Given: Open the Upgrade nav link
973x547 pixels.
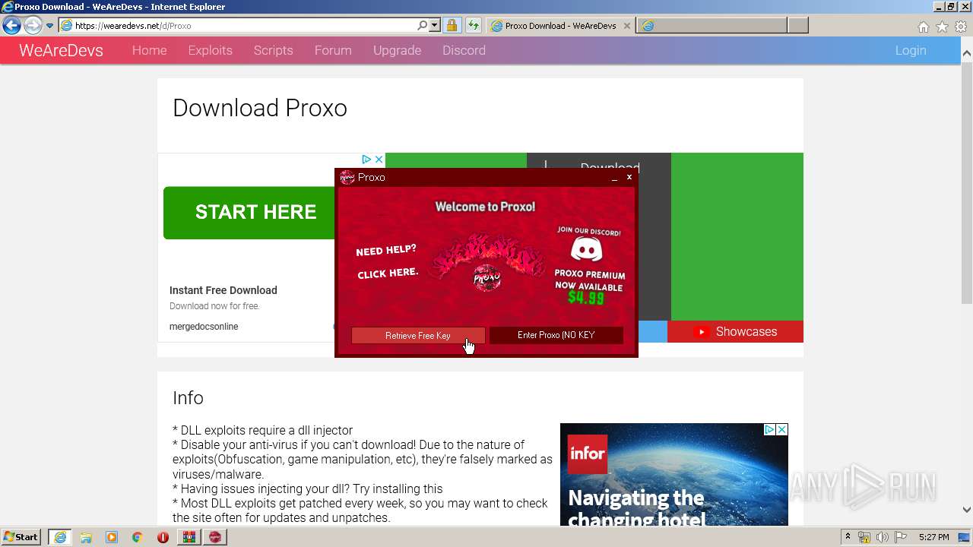Looking at the screenshot, I should [x=397, y=50].
